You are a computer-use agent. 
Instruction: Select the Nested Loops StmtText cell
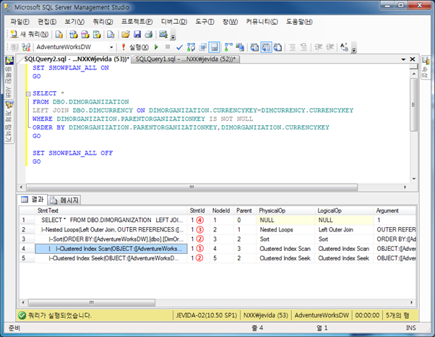(111, 230)
